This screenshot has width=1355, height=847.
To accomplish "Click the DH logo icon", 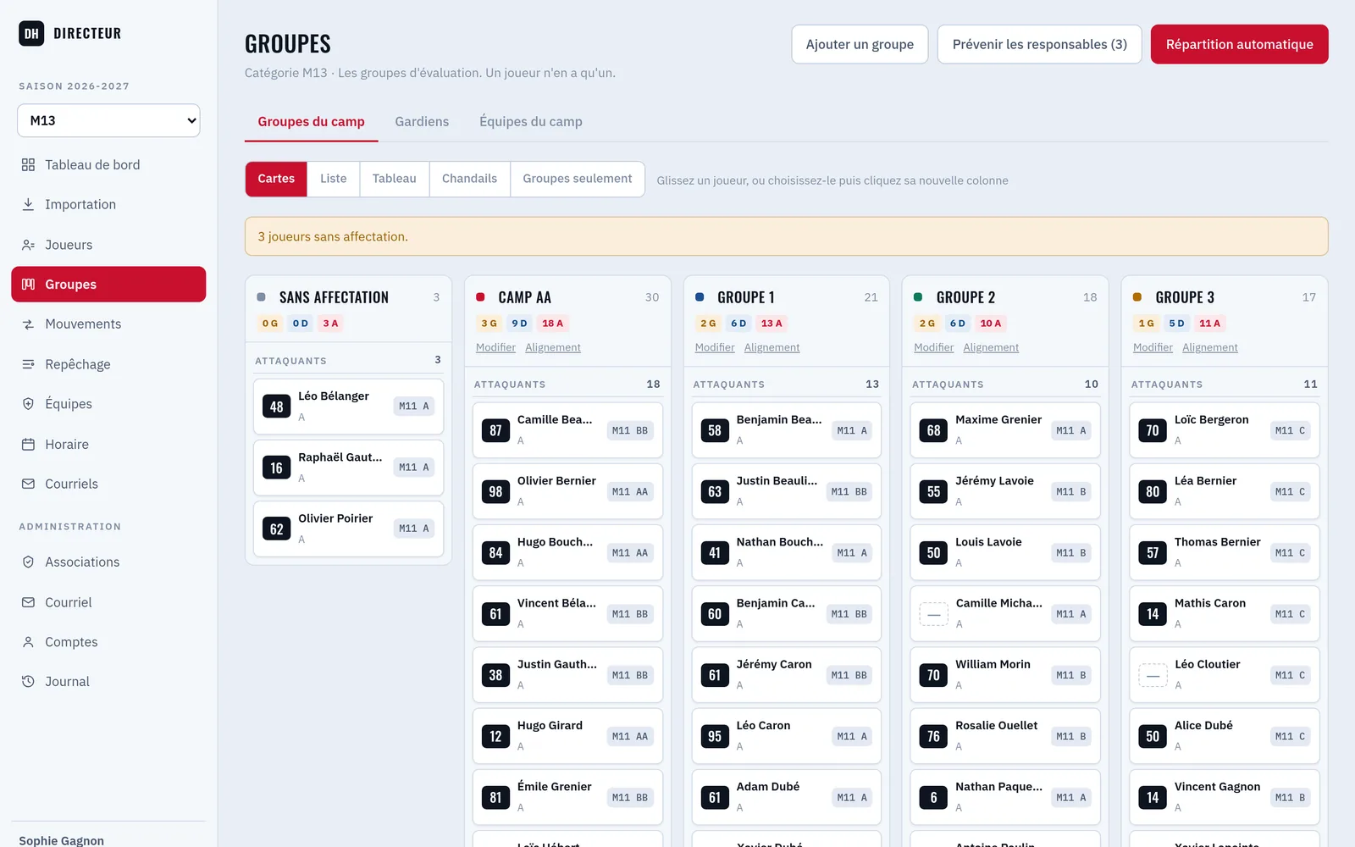I will tap(31, 33).
